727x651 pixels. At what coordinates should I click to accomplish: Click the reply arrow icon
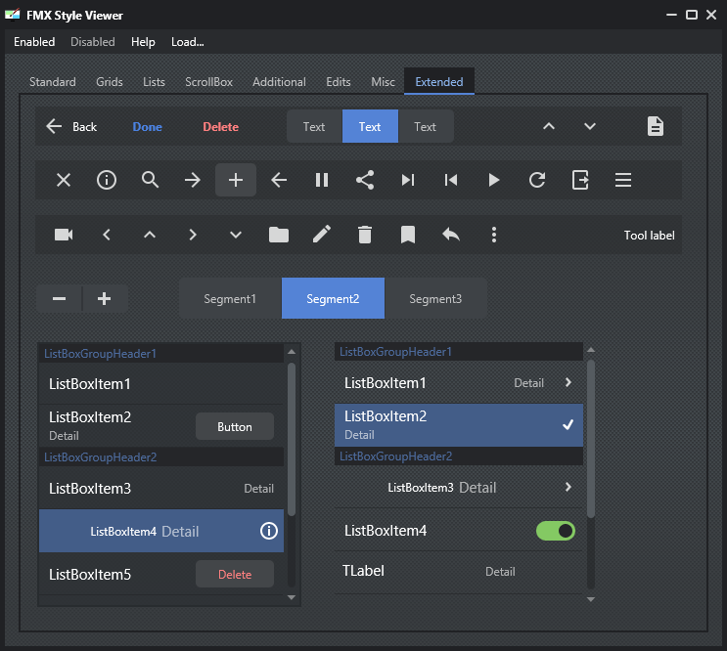click(451, 235)
